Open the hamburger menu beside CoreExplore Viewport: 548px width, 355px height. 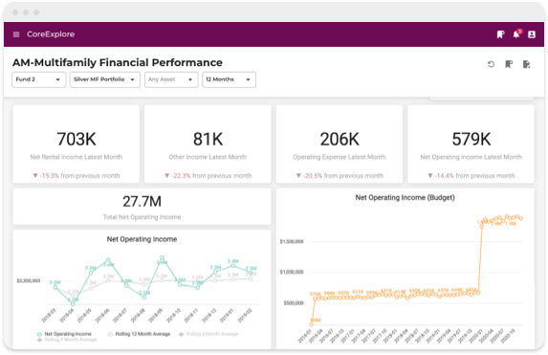[x=16, y=34]
